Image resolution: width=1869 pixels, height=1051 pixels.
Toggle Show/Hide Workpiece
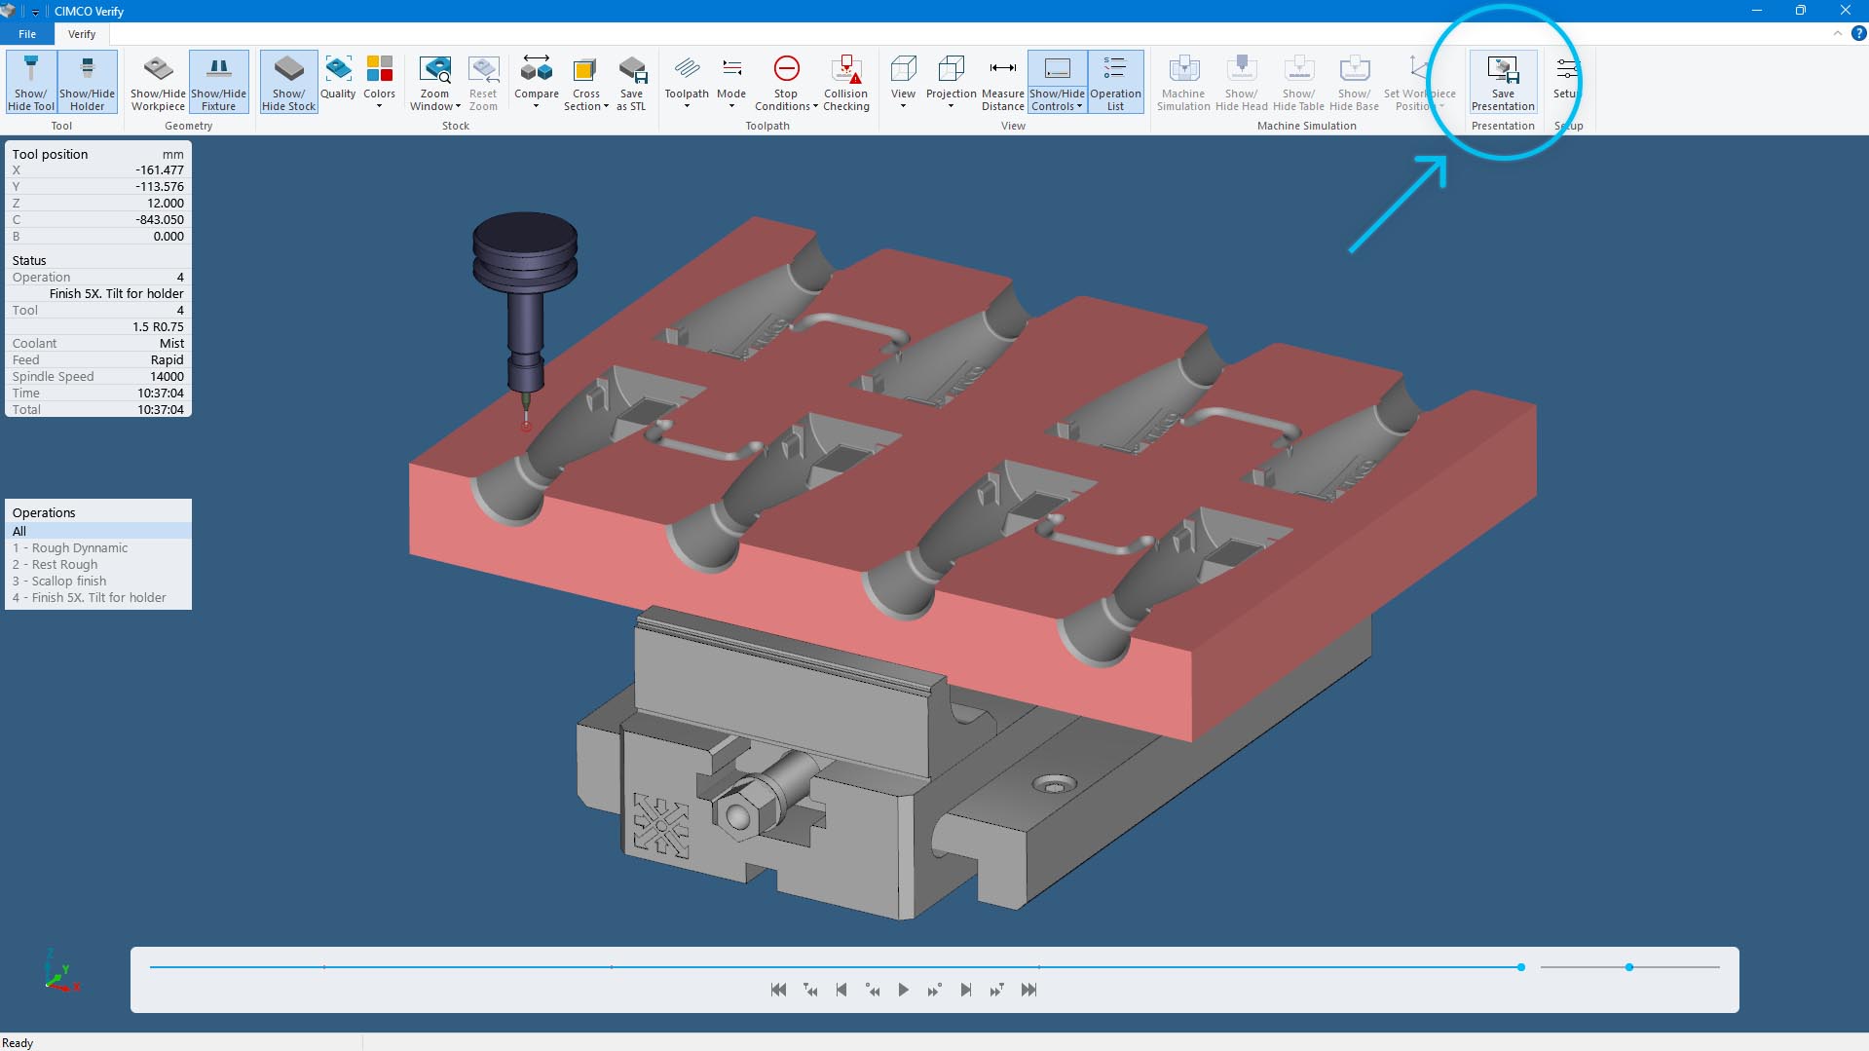(158, 82)
